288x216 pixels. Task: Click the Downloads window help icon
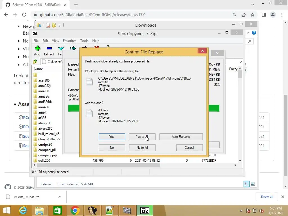tap(254, 33)
